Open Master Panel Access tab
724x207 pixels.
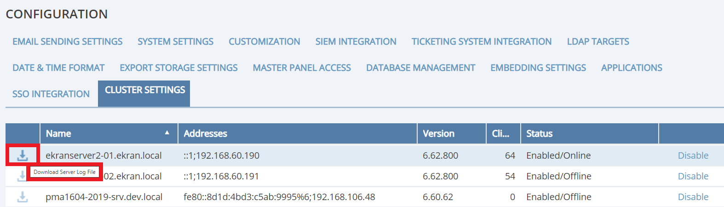(x=302, y=68)
